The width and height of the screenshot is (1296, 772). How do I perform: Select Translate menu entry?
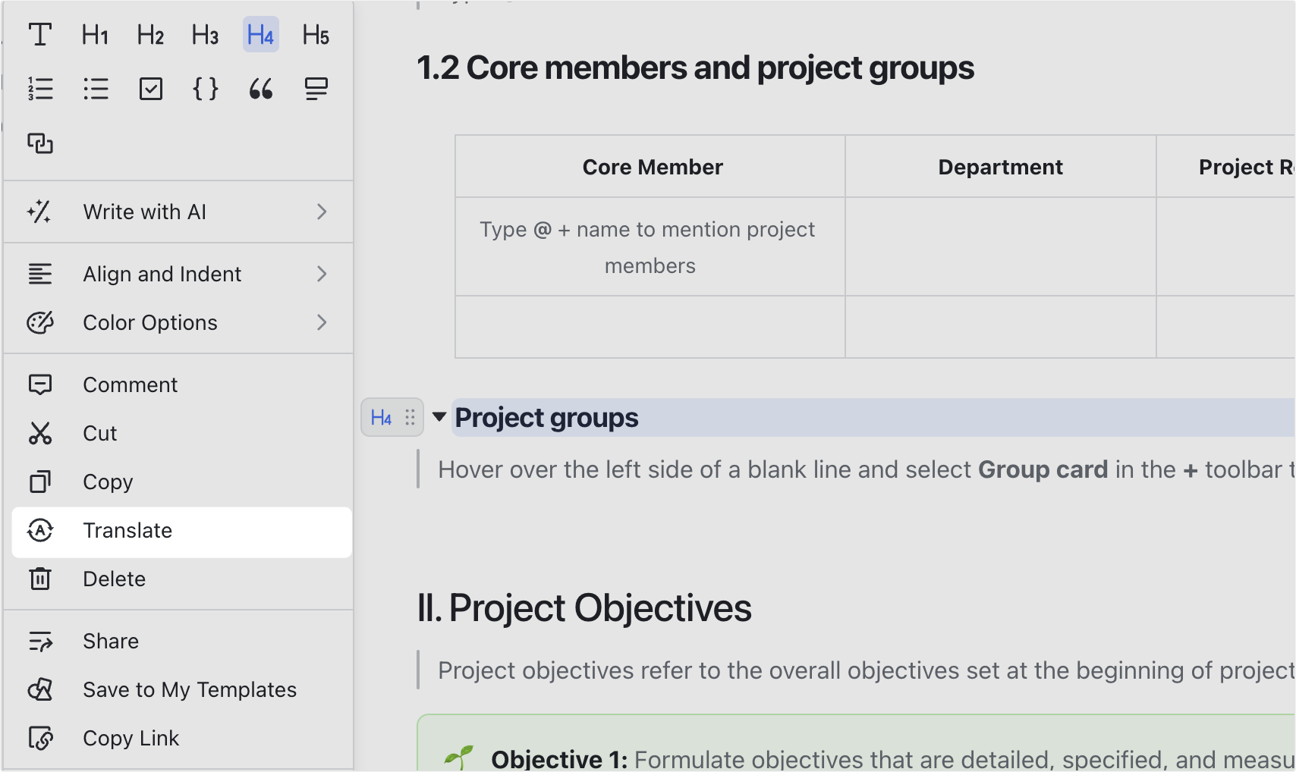click(x=181, y=532)
